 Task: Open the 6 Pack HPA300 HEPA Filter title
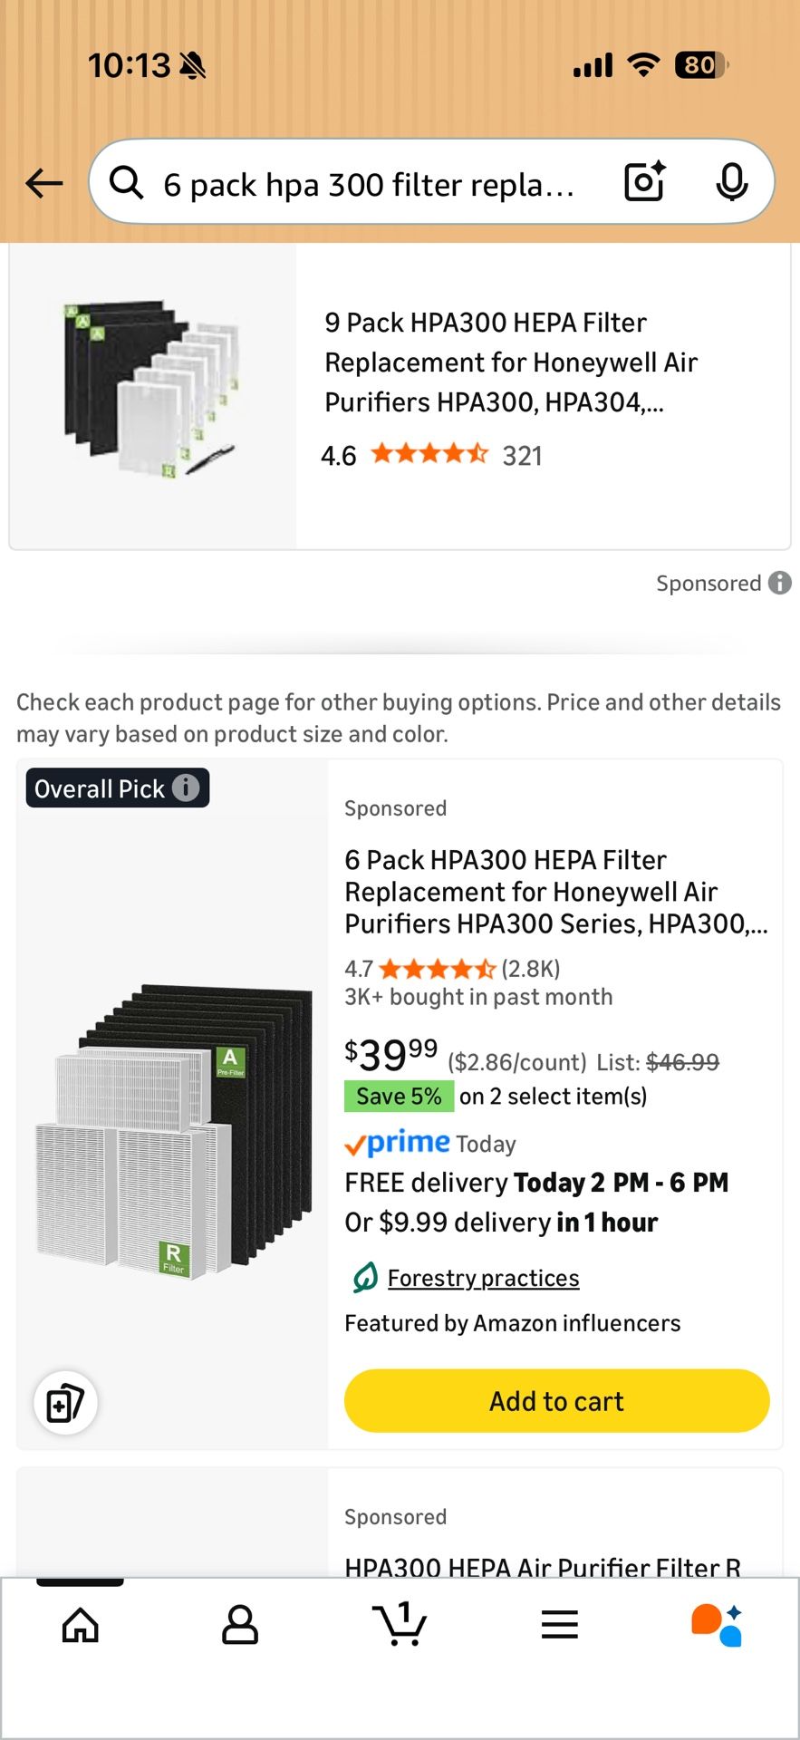point(554,892)
